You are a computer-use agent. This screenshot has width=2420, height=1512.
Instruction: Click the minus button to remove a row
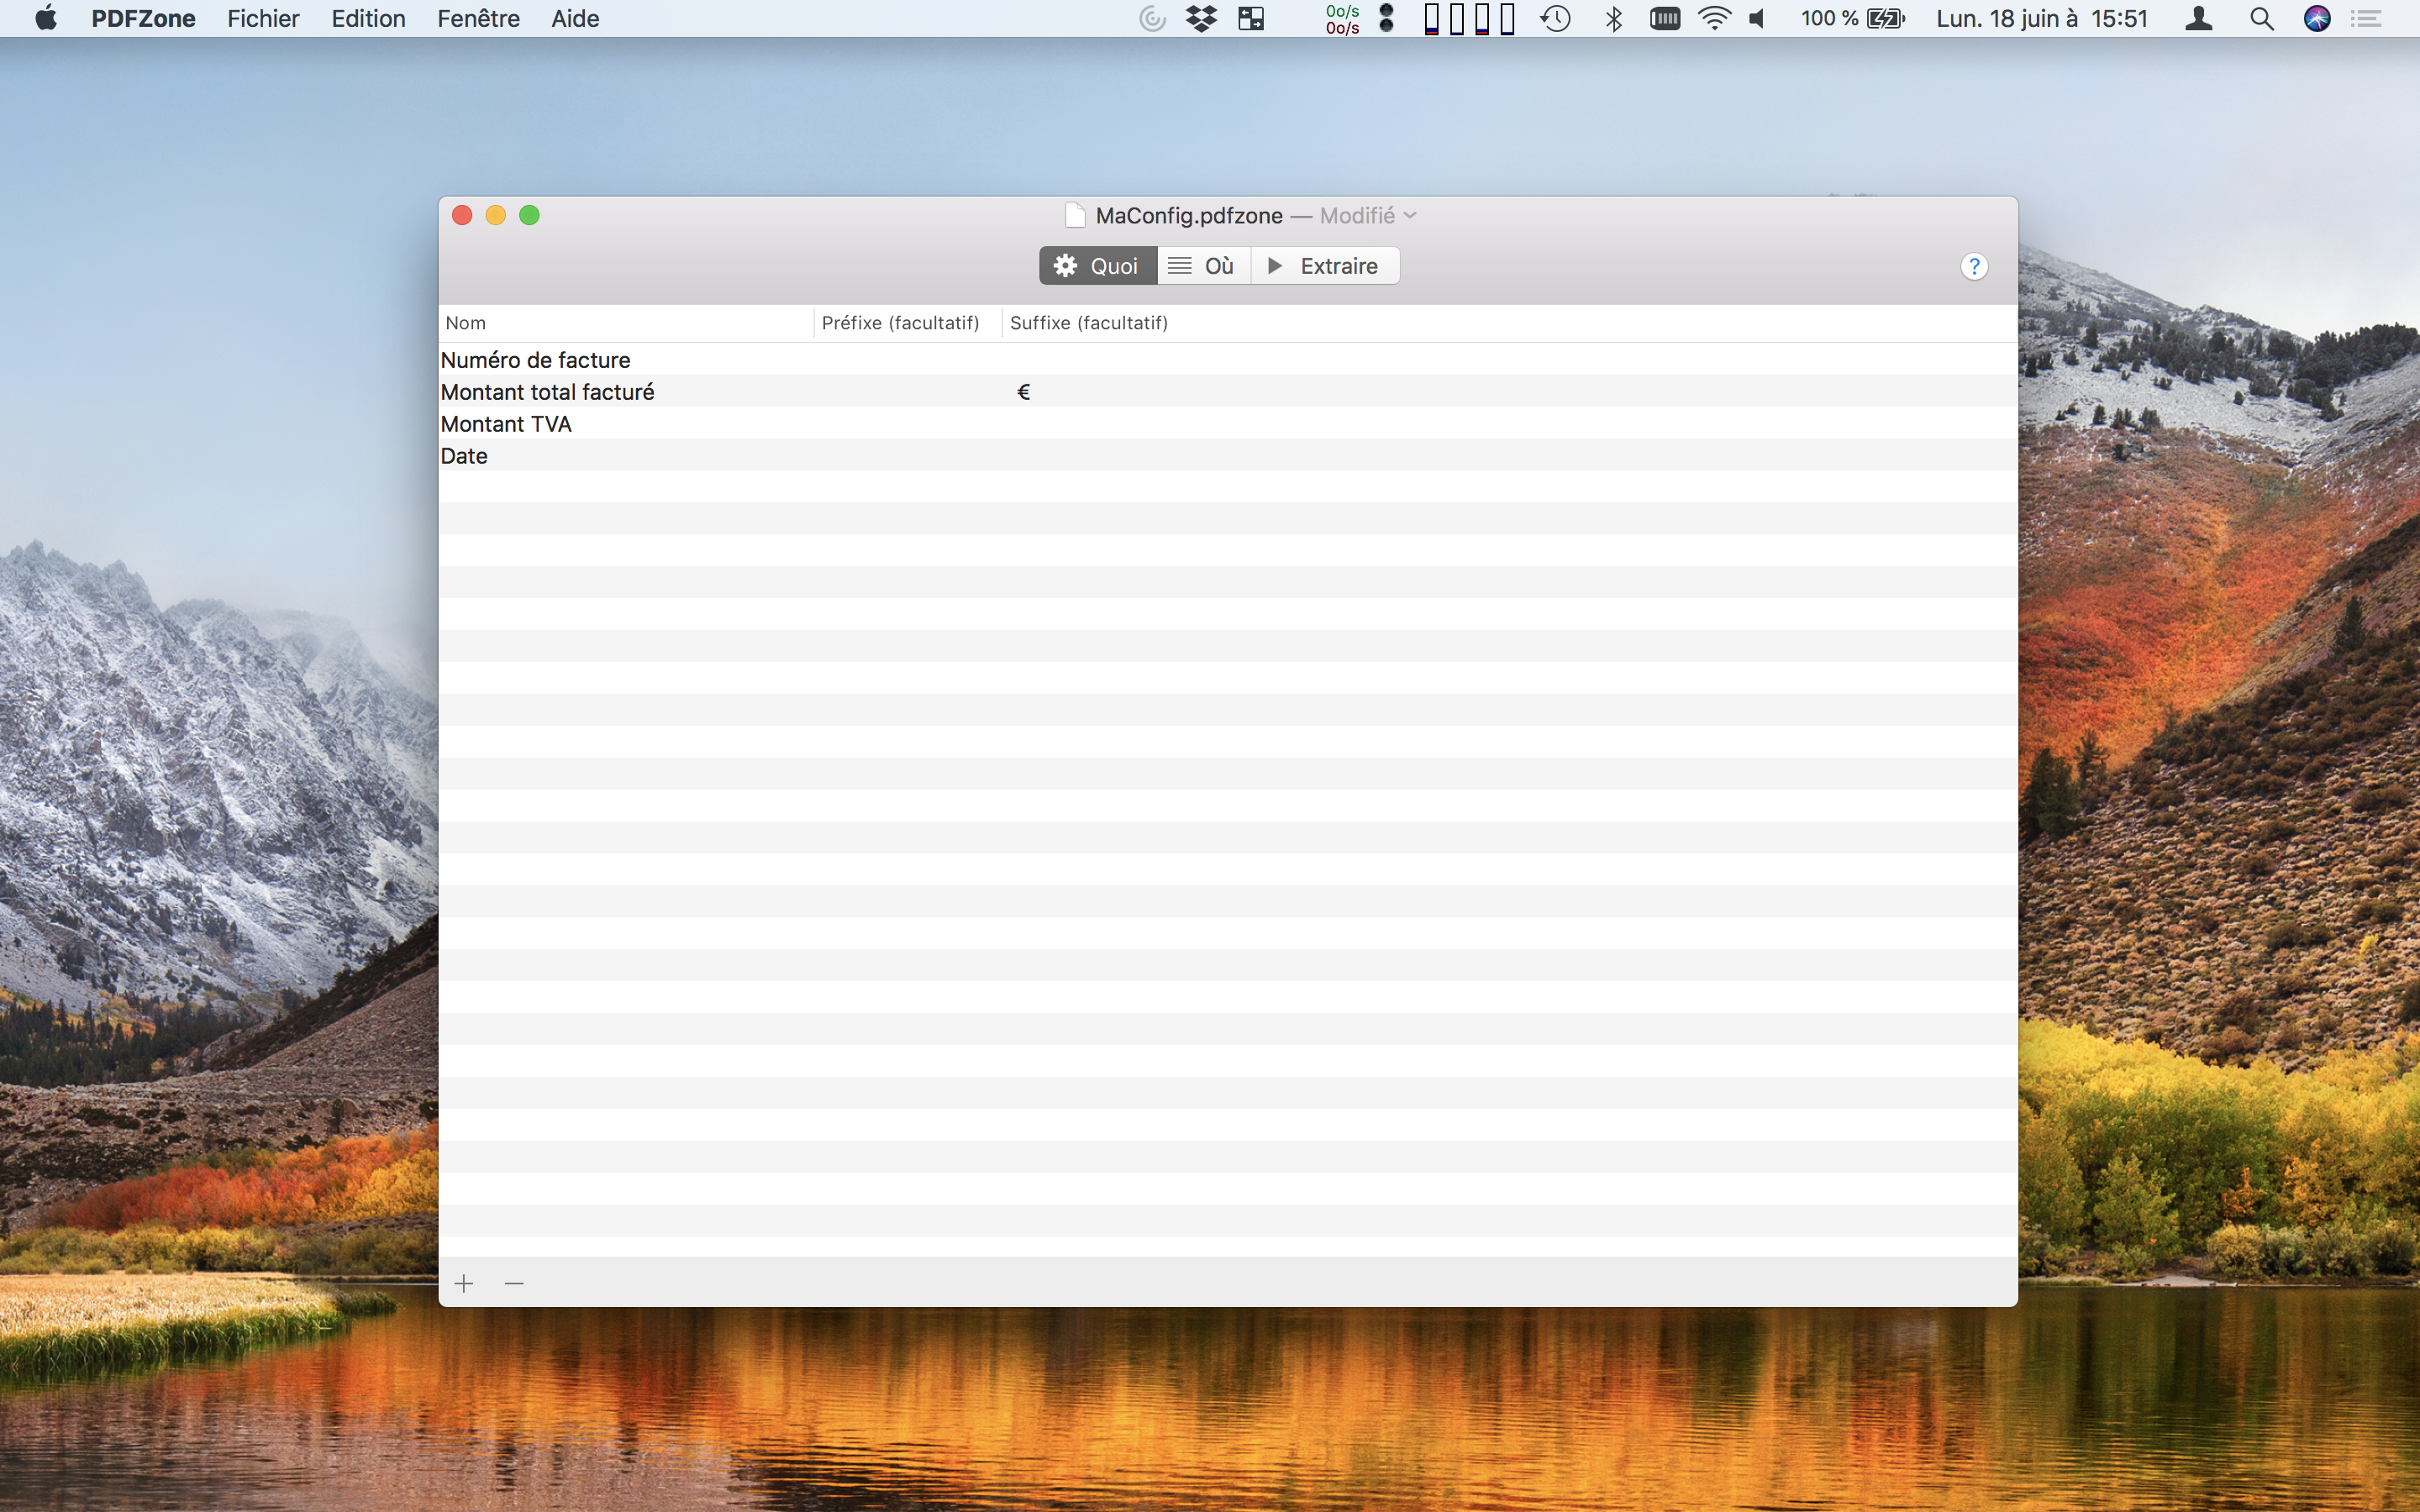514,1283
